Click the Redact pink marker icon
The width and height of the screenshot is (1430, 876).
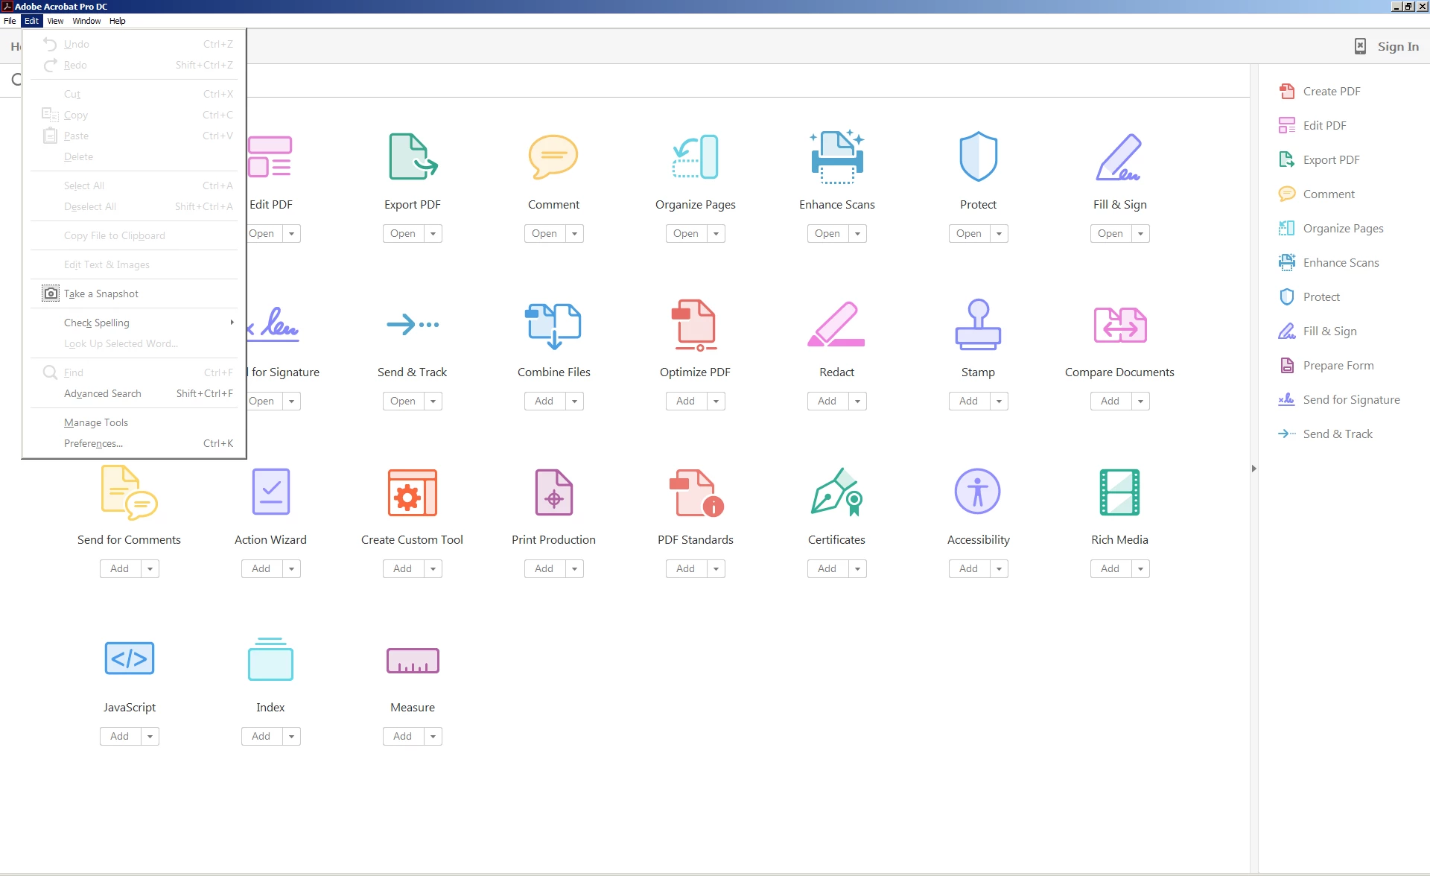[x=836, y=324]
